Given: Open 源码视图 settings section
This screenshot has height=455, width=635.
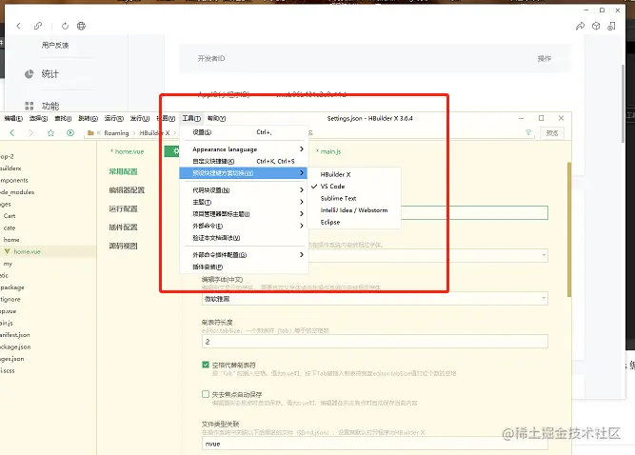Looking at the screenshot, I should click(124, 247).
